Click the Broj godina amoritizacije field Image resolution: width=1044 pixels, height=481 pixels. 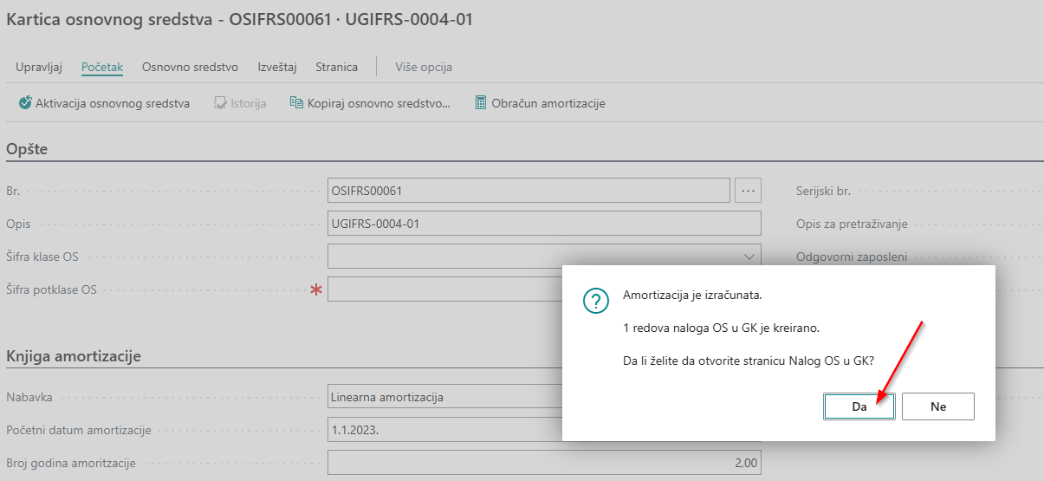[x=544, y=463]
